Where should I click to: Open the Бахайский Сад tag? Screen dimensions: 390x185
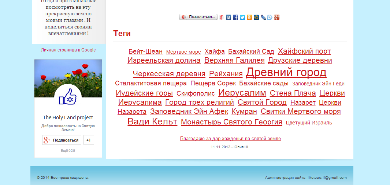[251, 51]
